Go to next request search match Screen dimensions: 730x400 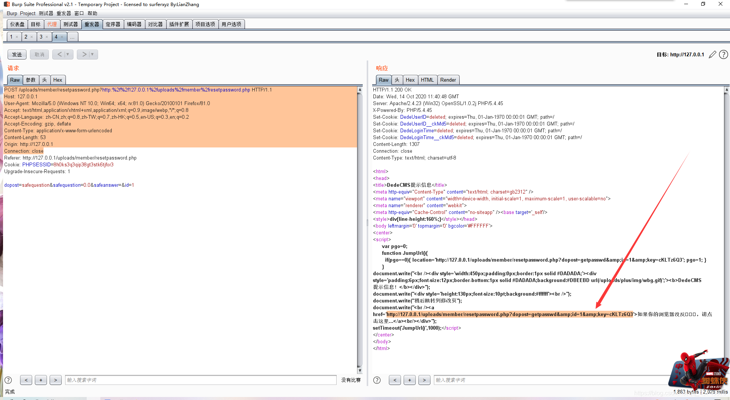56,380
